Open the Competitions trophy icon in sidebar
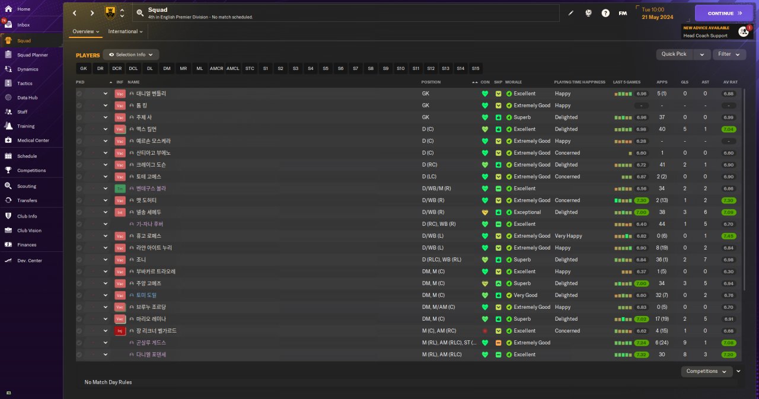The image size is (759, 399). click(x=8, y=170)
